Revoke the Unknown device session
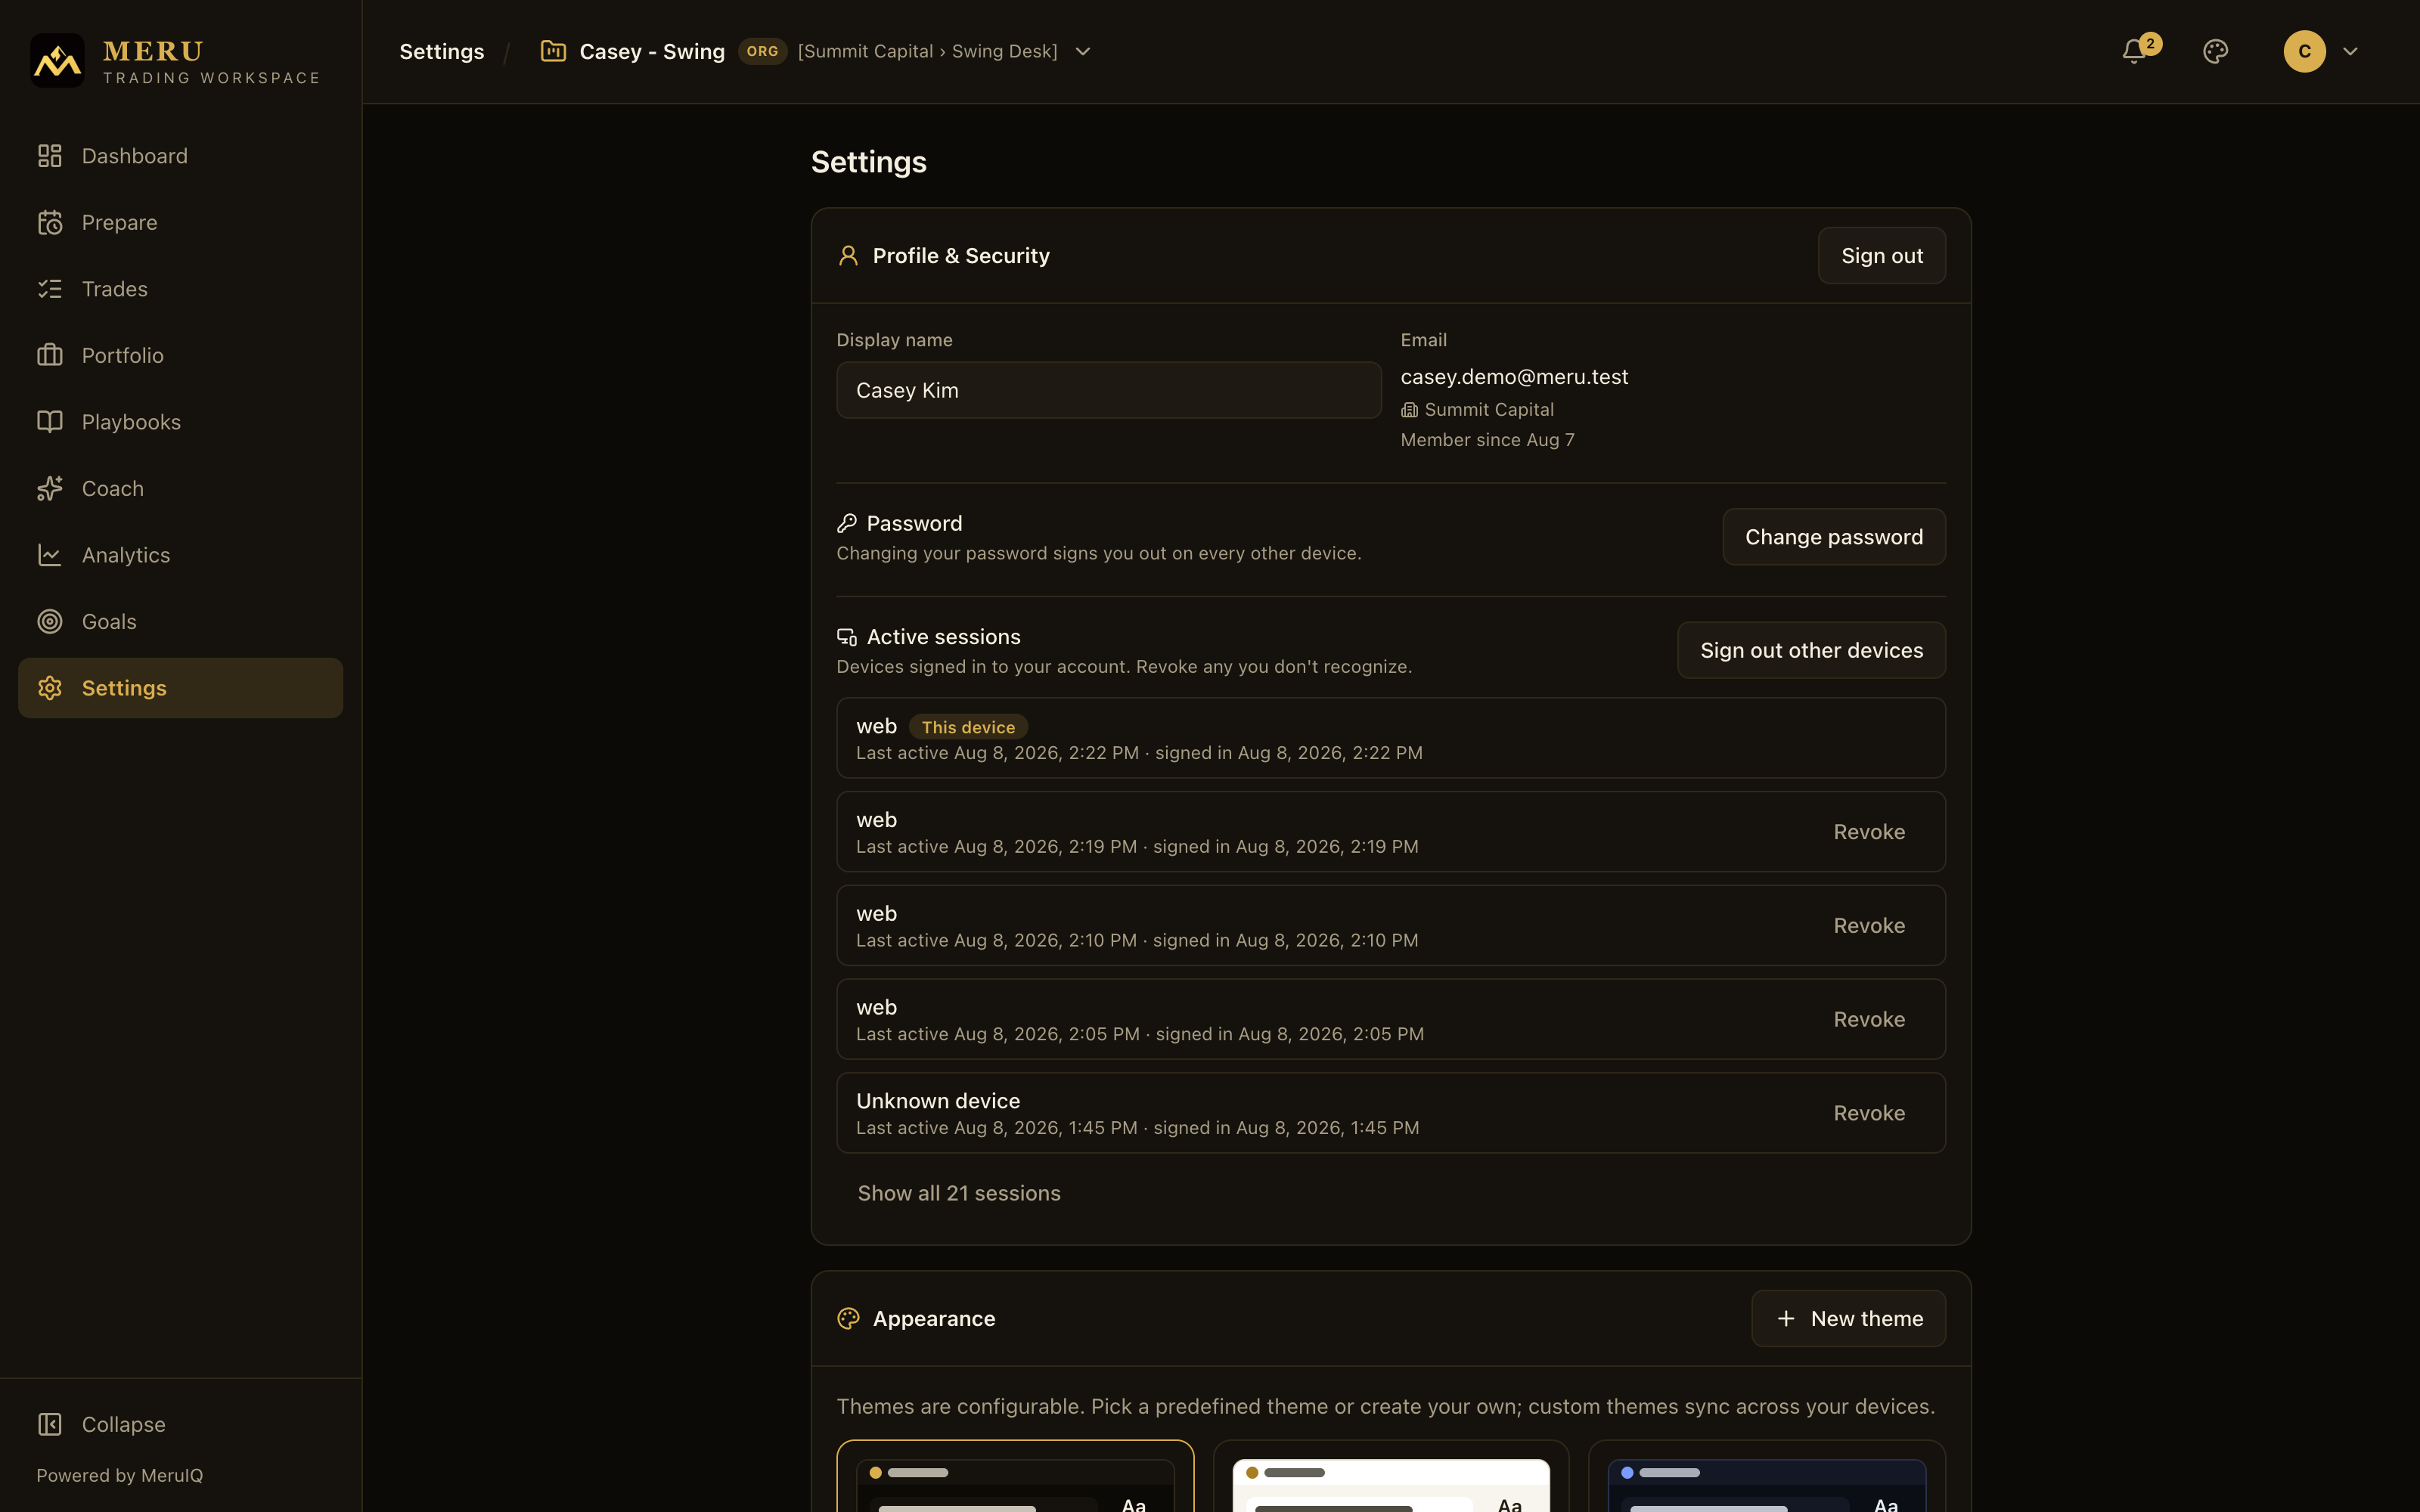This screenshot has height=1512, width=2420. (1869, 1113)
